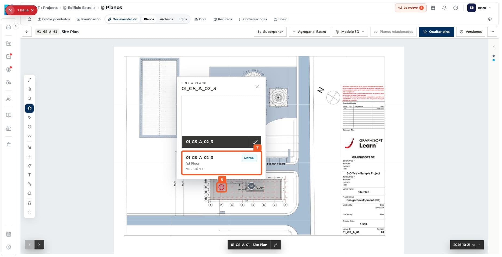Open the layers tool

point(29,203)
